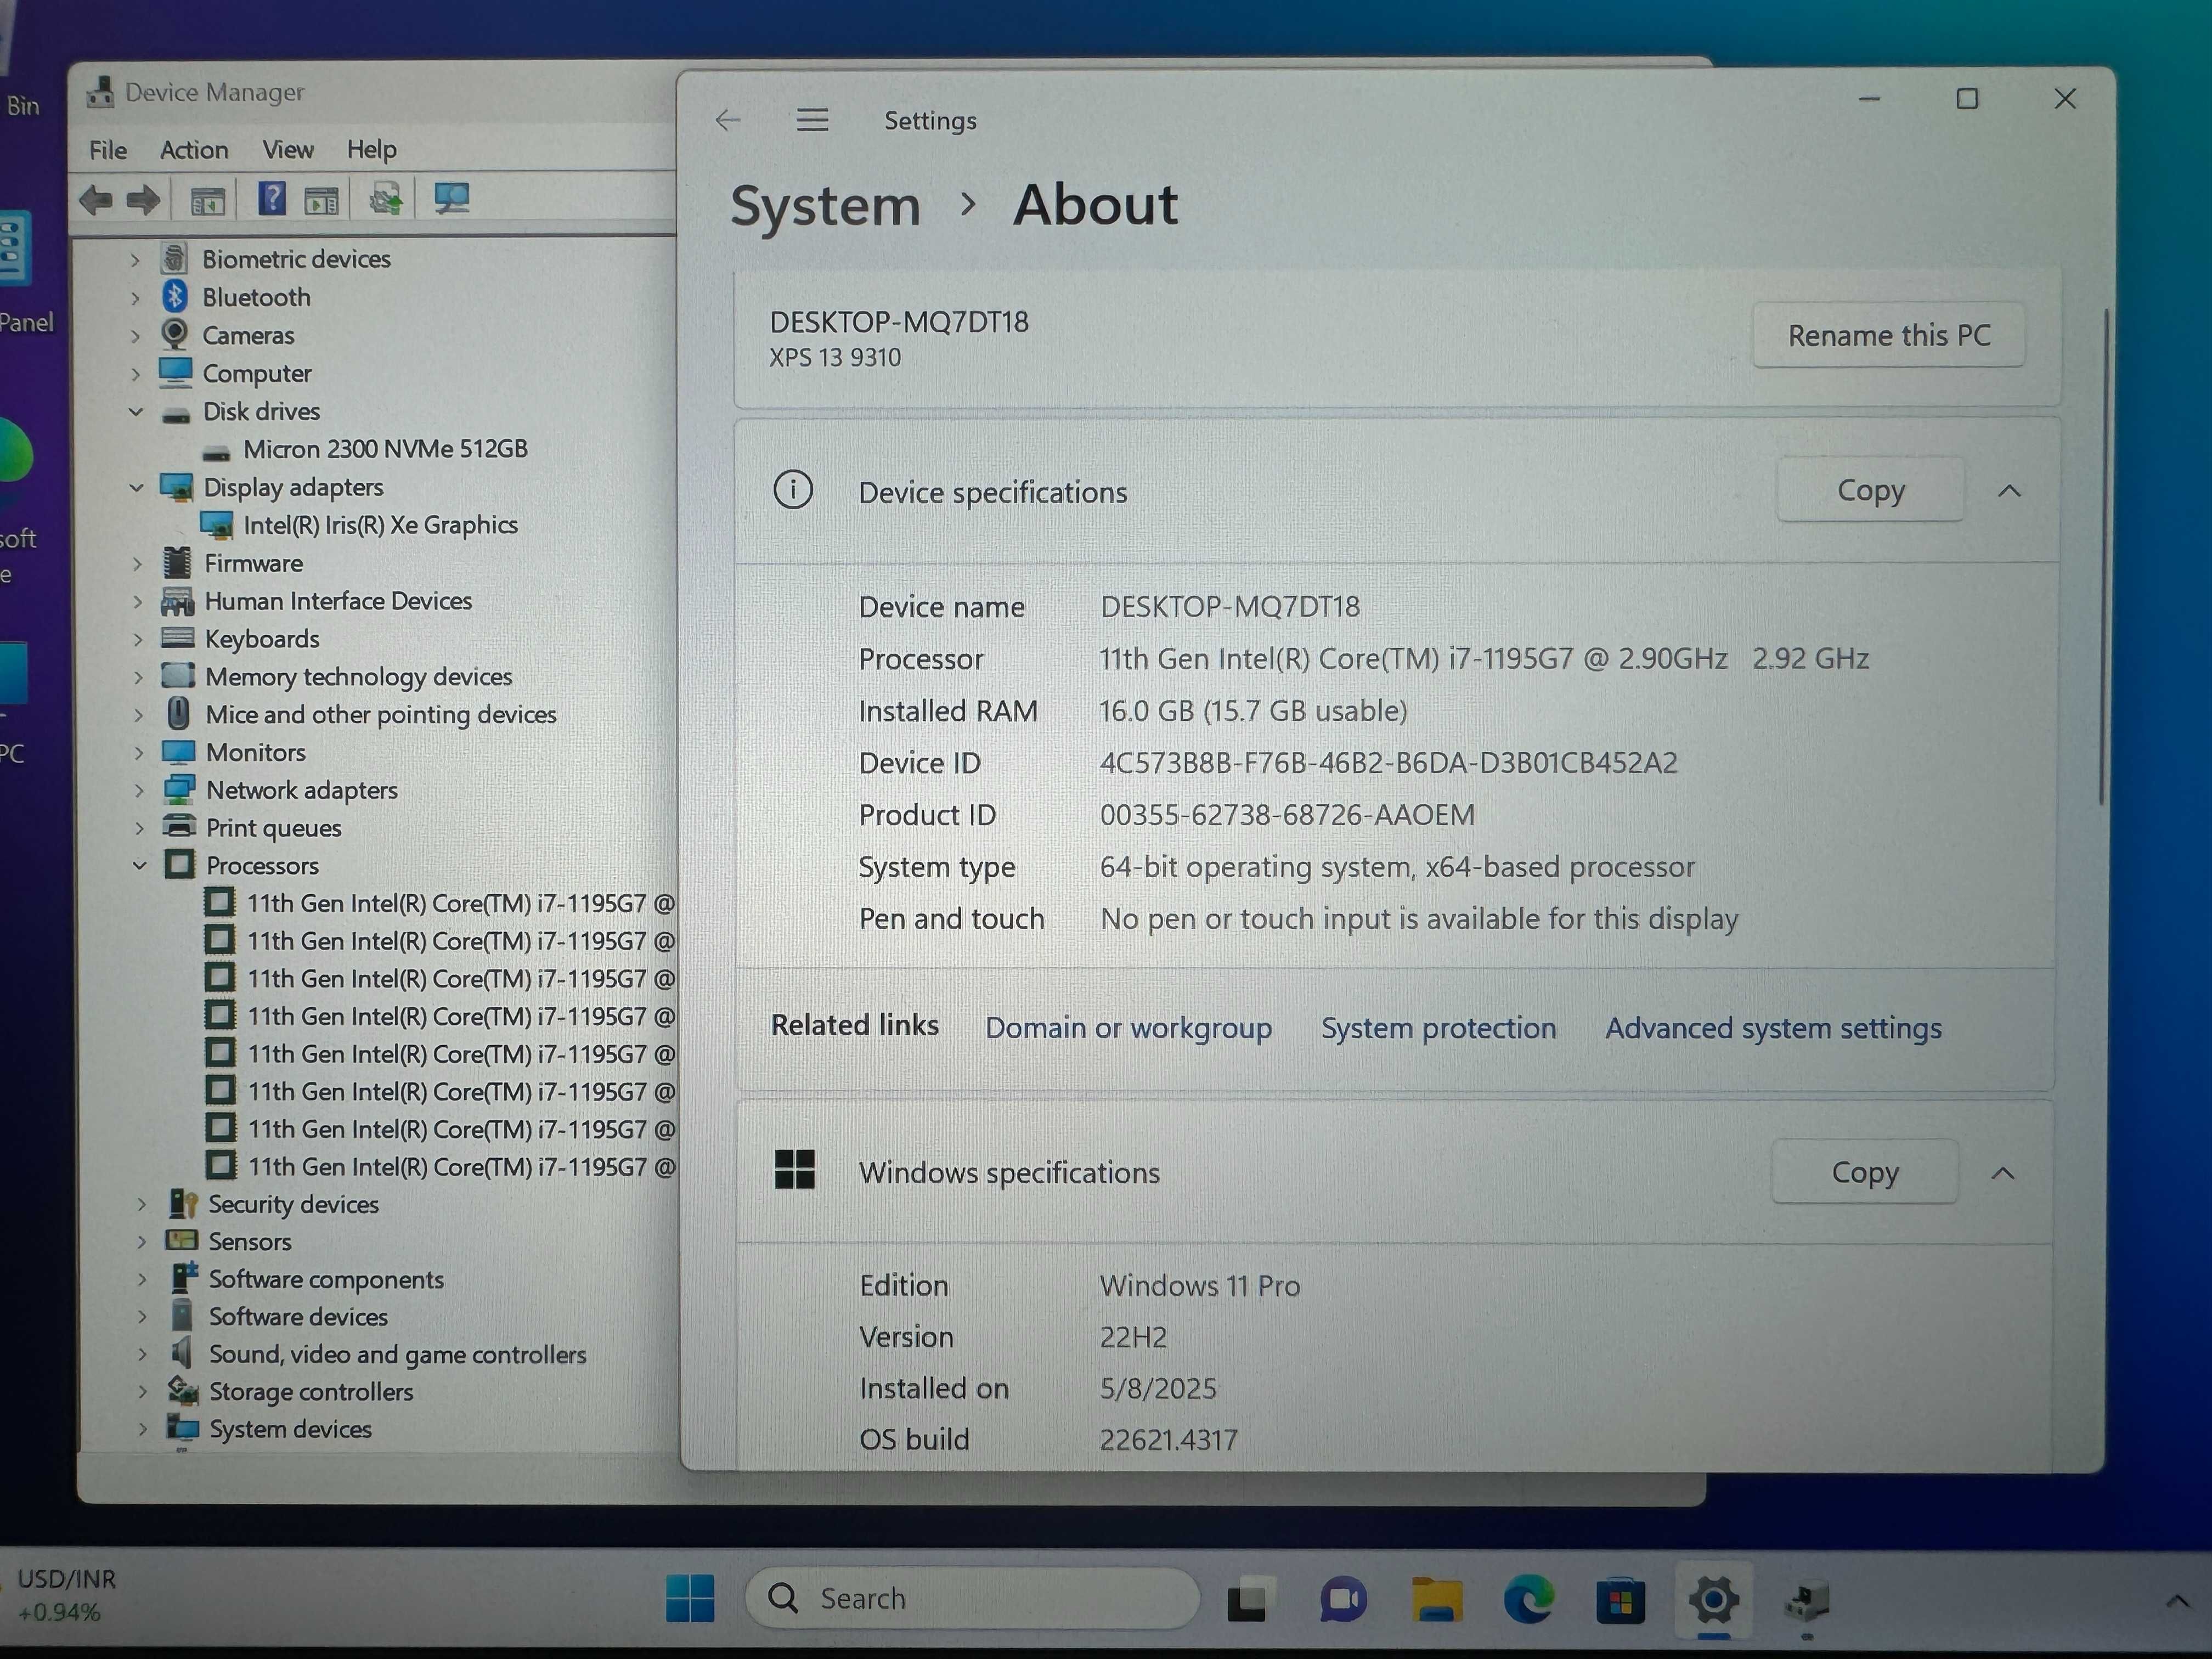Open the Action menu in Device Manager
Screen dimensions: 2212x1659
pyautogui.click(x=194, y=150)
